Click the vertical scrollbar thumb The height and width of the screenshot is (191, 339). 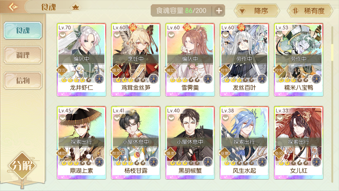(x=332, y=52)
